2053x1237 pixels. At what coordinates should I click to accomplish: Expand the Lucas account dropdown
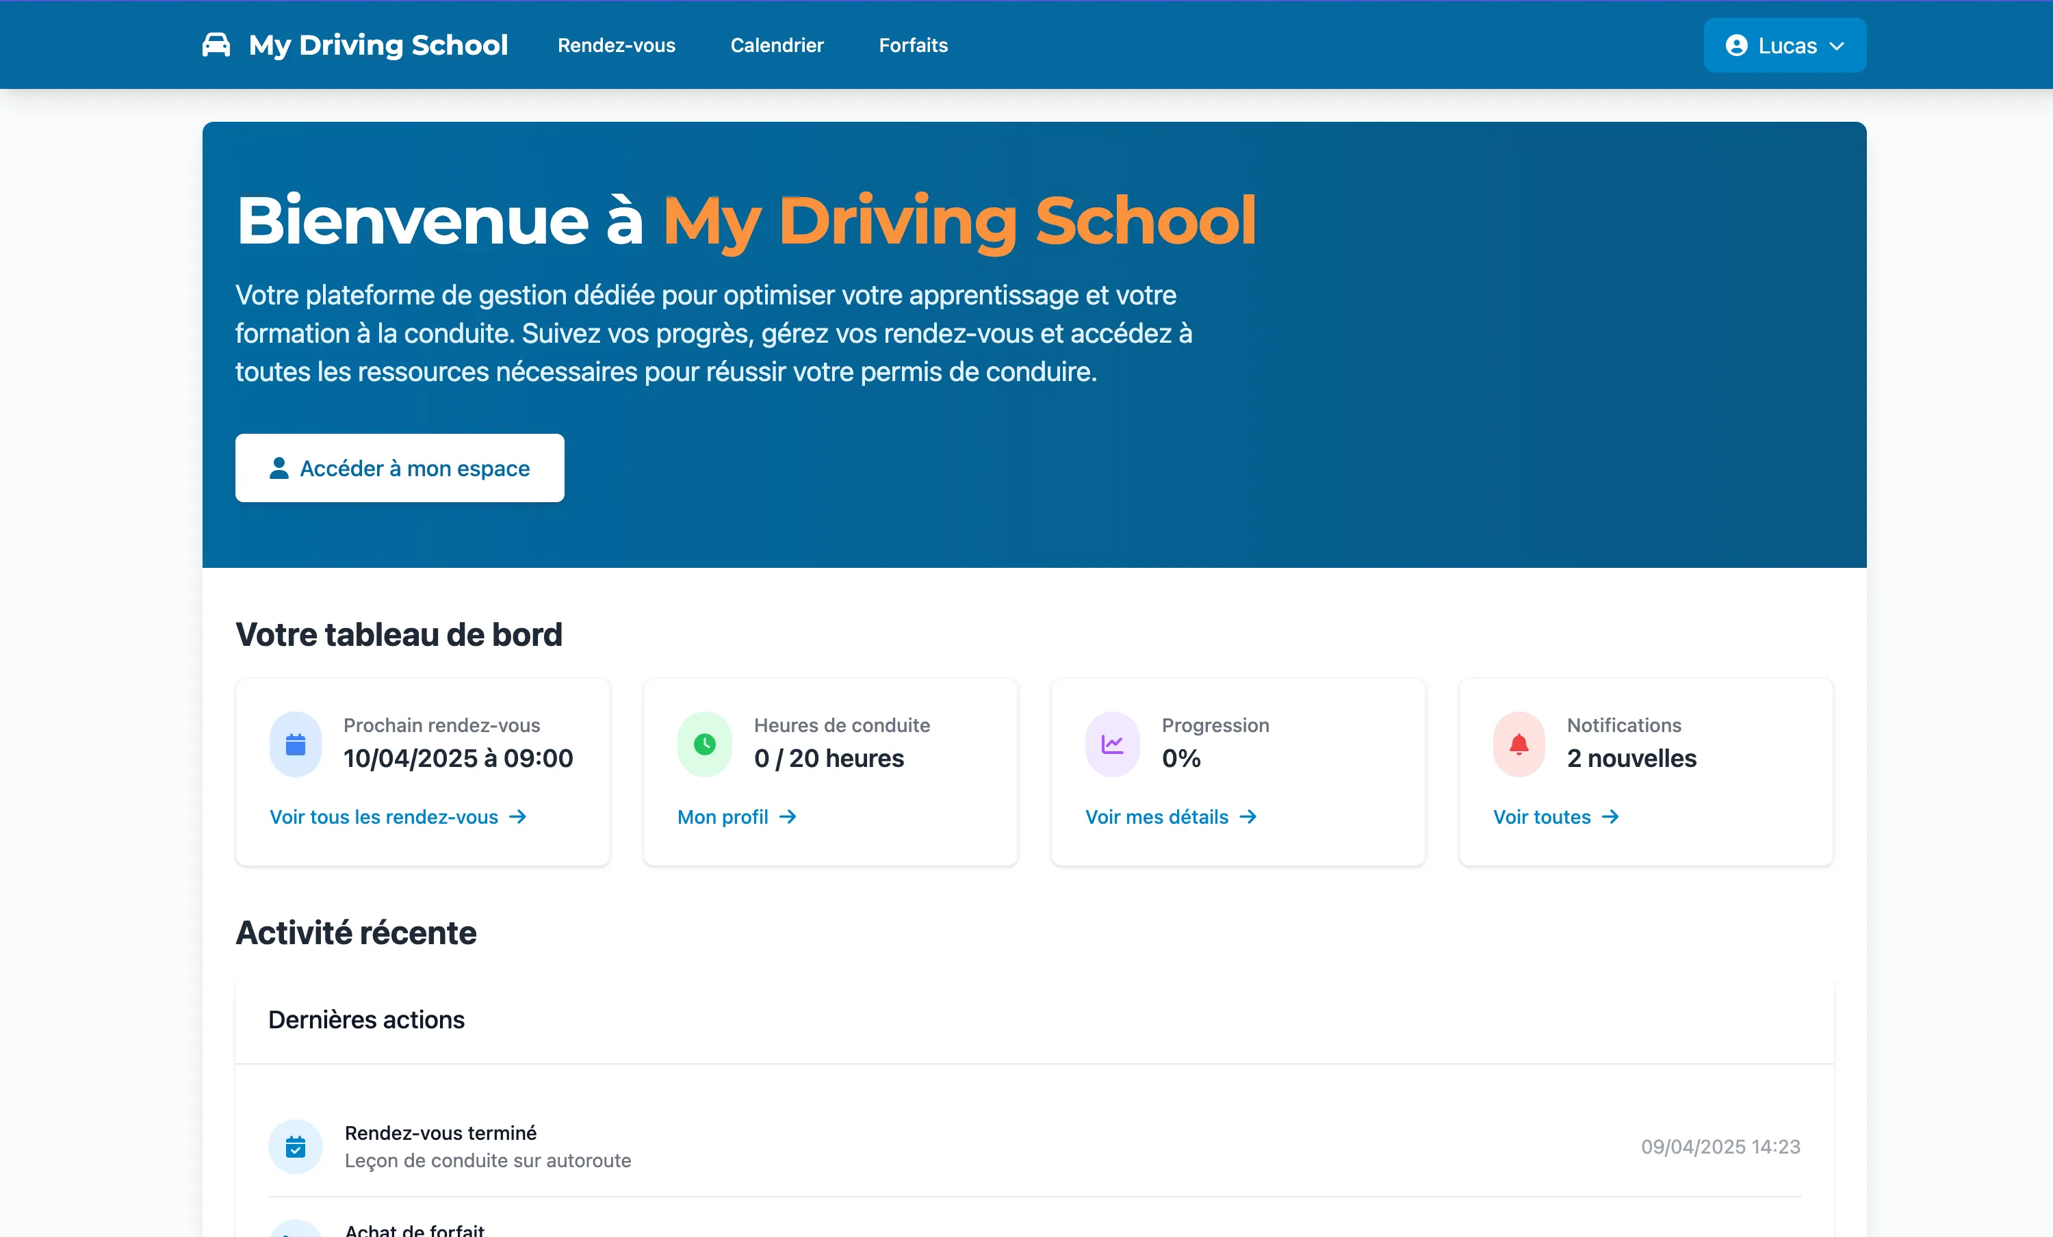(1785, 45)
